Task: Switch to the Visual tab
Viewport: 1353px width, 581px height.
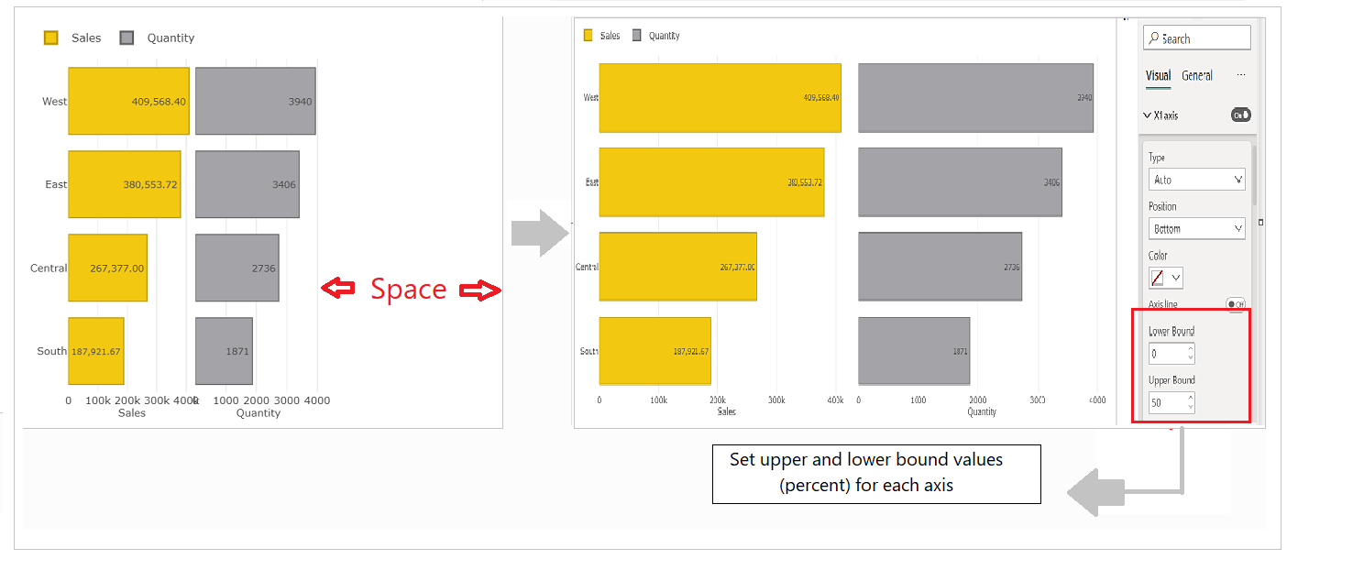Action: tap(1159, 76)
